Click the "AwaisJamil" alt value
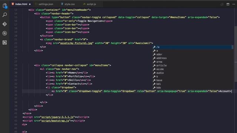 [143, 43]
